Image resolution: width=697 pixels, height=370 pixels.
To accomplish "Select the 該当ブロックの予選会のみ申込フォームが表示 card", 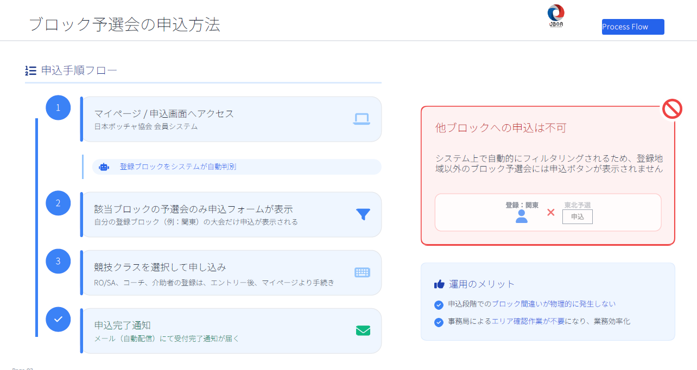I will pos(231,214).
